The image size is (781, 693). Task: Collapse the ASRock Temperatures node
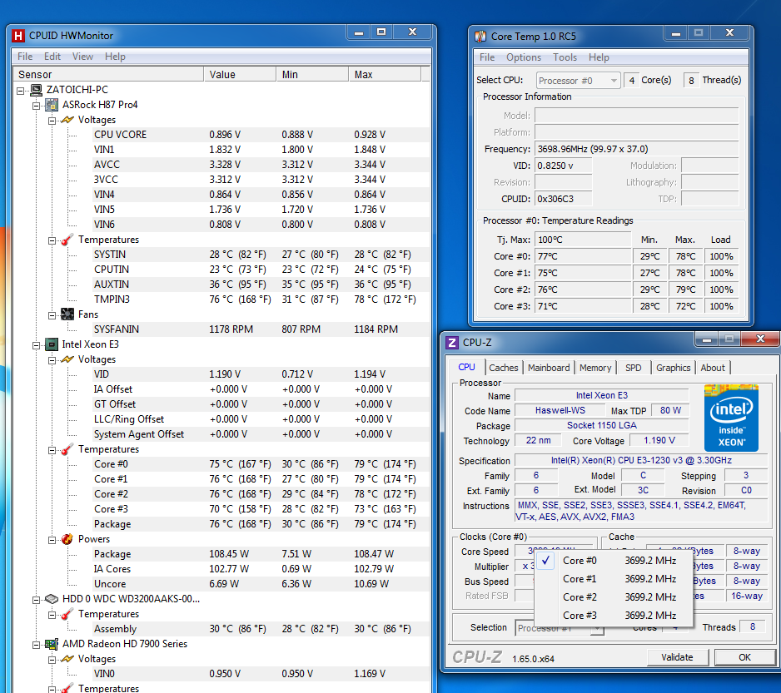point(52,240)
